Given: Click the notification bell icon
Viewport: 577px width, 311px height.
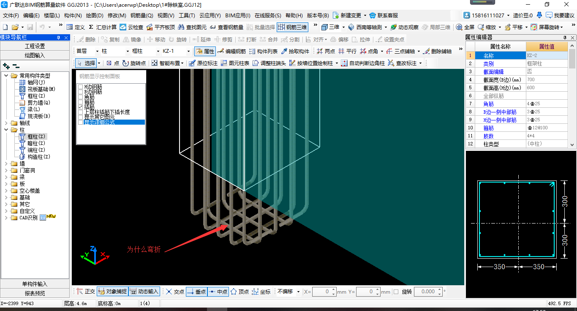Looking at the screenshot, I should (x=539, y=15).
